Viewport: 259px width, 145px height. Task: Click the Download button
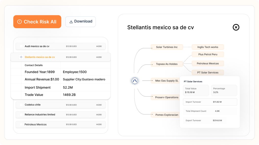click(x=80, y=22)
